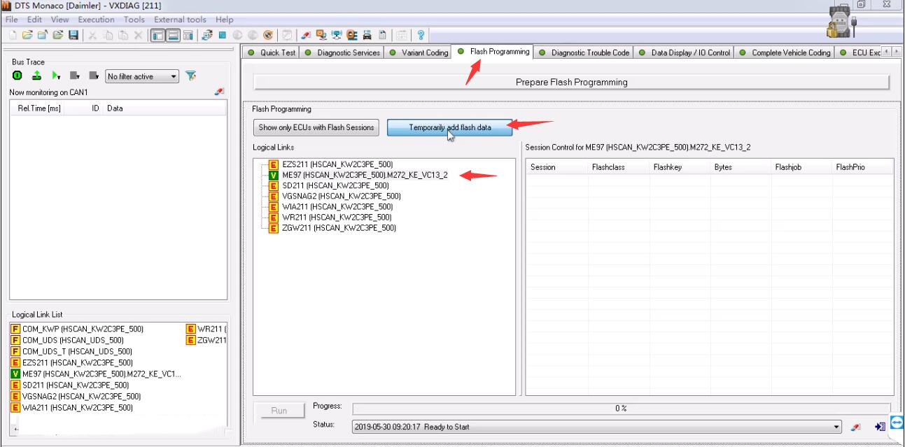Switch to the Diagnostic Trouble Code tab
The height and width of the screenshot is (447, 905).
pyautogui.click(x=584, y=52)
